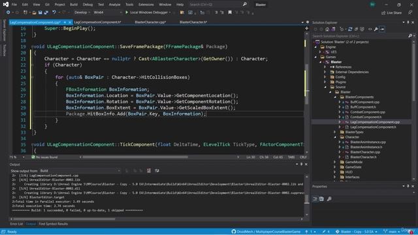The width and height of the screenshot is (418, 235).
Task: Select BuffComponent.cpp in Solution Explorer
Action: tap(364, 102)
